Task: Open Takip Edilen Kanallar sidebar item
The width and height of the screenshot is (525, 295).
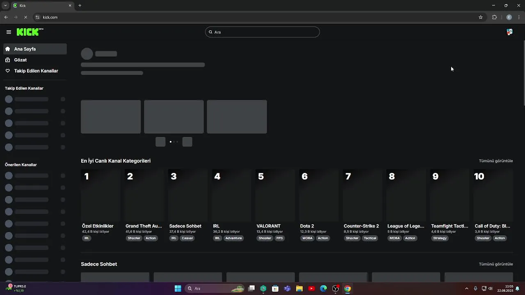Action: pyautogui.click(x=35, y=71)
